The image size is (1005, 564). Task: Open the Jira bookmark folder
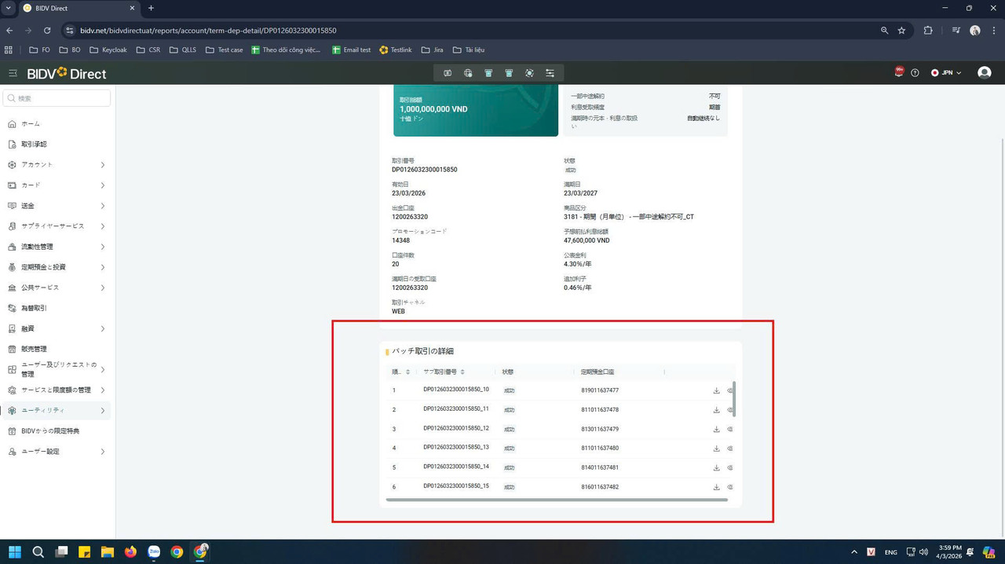pyautogui.click(x=432, y=49)
